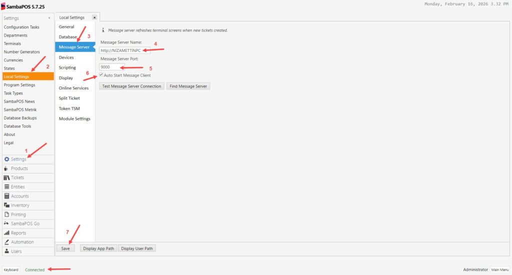
Task: Open Accounts using its calculator icon
Action: (6, 196)
